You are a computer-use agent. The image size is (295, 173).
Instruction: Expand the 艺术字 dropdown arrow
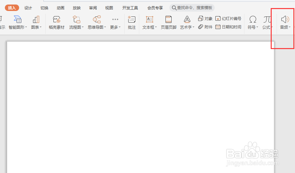[x=193, y=27]
